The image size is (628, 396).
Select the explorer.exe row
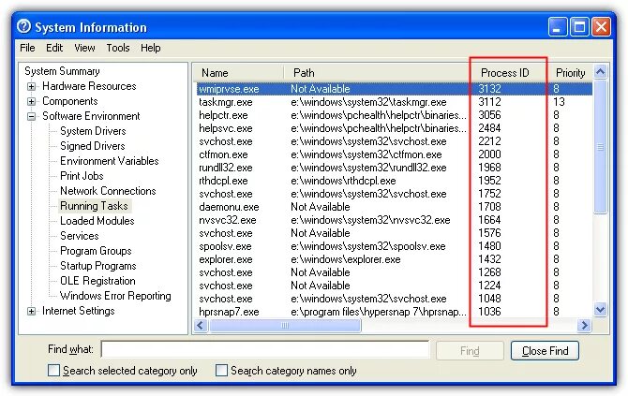click(394, 259)
